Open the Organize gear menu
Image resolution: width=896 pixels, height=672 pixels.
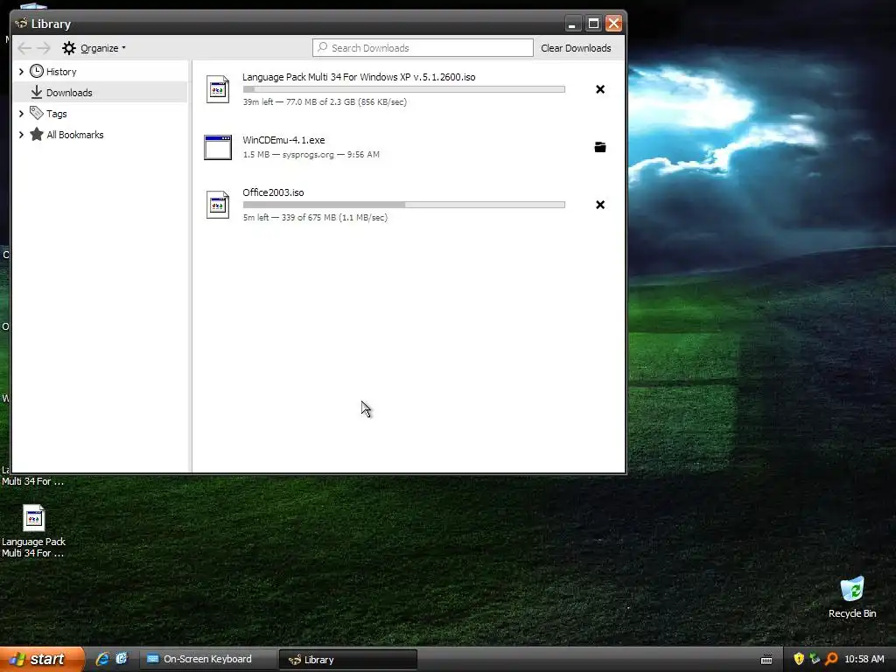[94, 48]
